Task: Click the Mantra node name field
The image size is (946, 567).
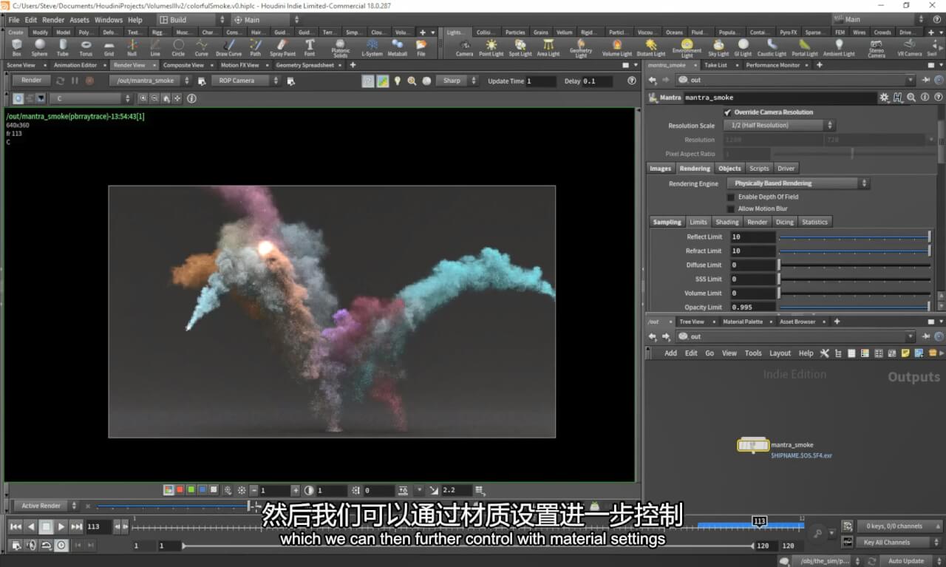Action: [780, 98]
